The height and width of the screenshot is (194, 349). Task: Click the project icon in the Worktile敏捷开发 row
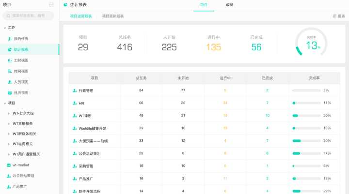75,128
